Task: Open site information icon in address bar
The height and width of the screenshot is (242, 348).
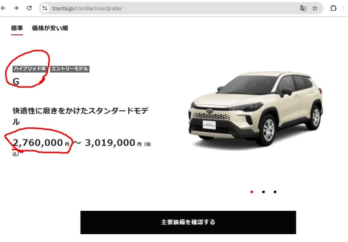Action: (45, 8)
